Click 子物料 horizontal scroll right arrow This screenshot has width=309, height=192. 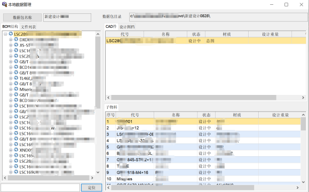(298, 188)
